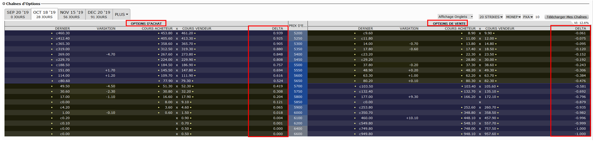Open the Affichage Onglets dropdown

tap(456, 17)
